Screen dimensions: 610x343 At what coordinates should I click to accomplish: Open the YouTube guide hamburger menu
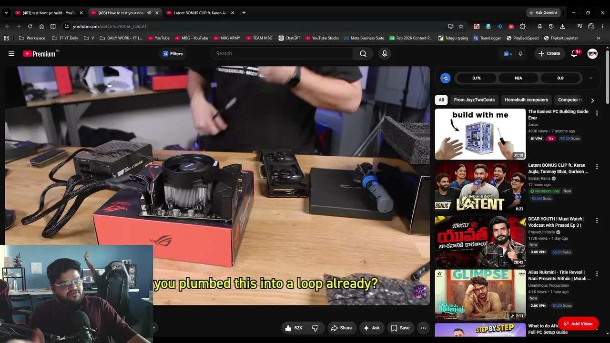click(x=11, y=54)
